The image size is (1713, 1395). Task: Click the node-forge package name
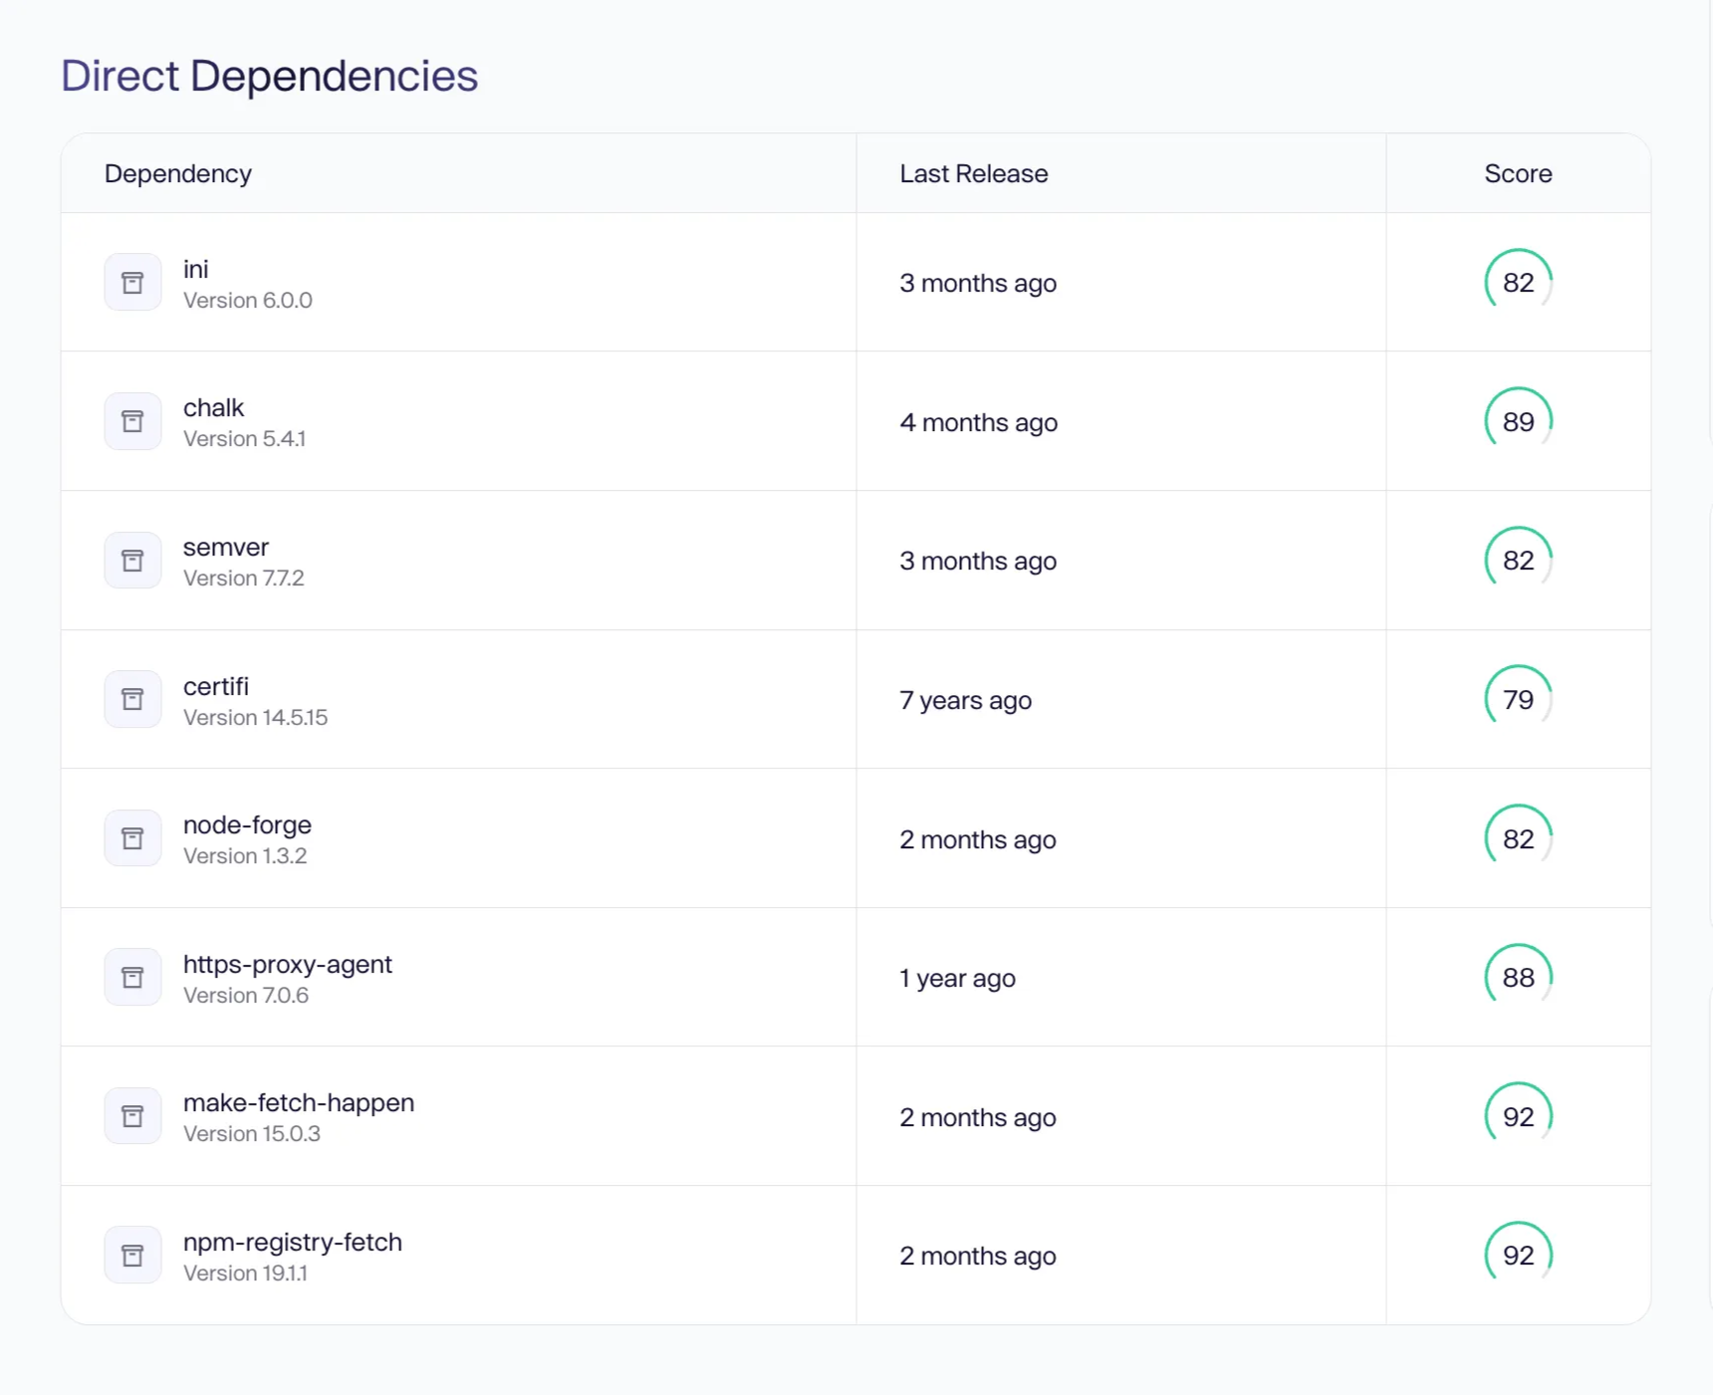[247, 825]
